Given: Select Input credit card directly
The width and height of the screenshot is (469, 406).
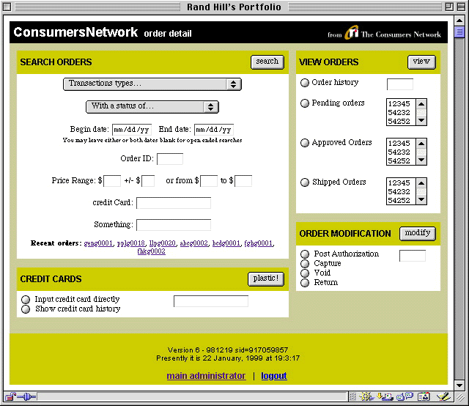Looking at the screenshot, I should (x=26, y=300).
